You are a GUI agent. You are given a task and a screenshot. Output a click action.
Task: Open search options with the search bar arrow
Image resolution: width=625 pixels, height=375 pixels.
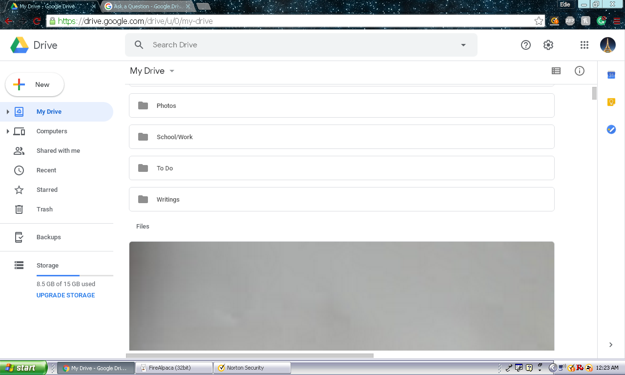[463, 44]
